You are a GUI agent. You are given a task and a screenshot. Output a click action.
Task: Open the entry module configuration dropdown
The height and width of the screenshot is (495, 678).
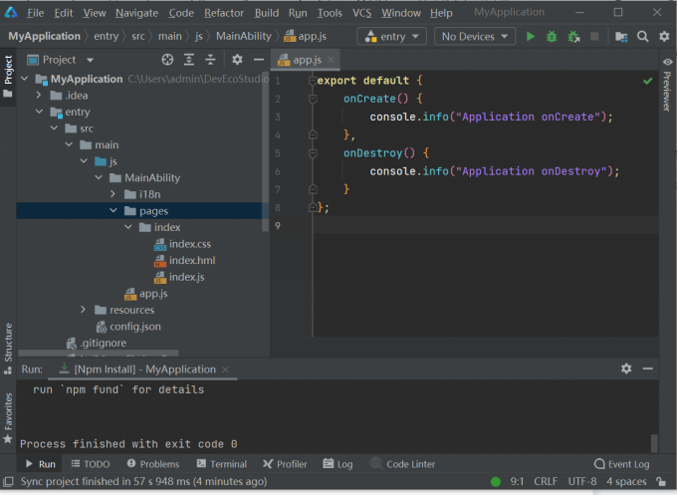[x=391, y=36]
